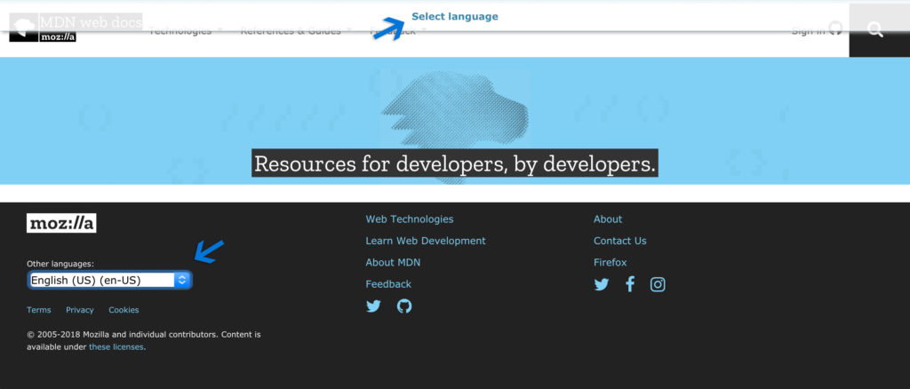
Task: Click 'Resources for developers, by developers.' heading
Action: click(x=455, y=163)
